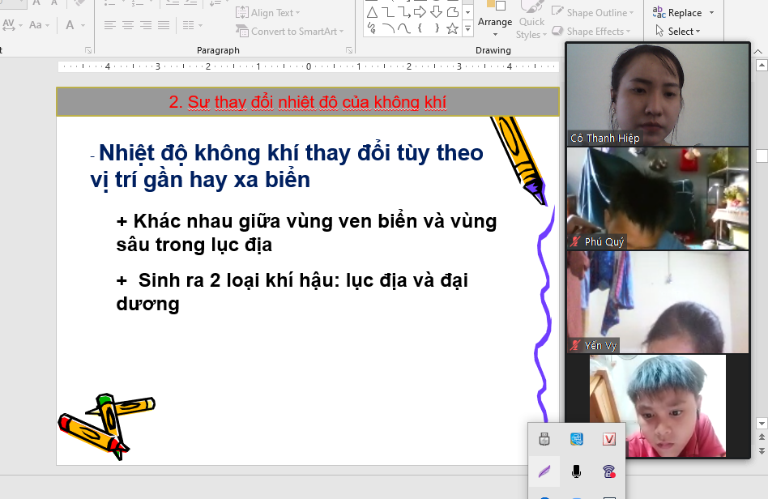
Task: Apply Align Right to the paragraph
Action: (x=146, y=25)
